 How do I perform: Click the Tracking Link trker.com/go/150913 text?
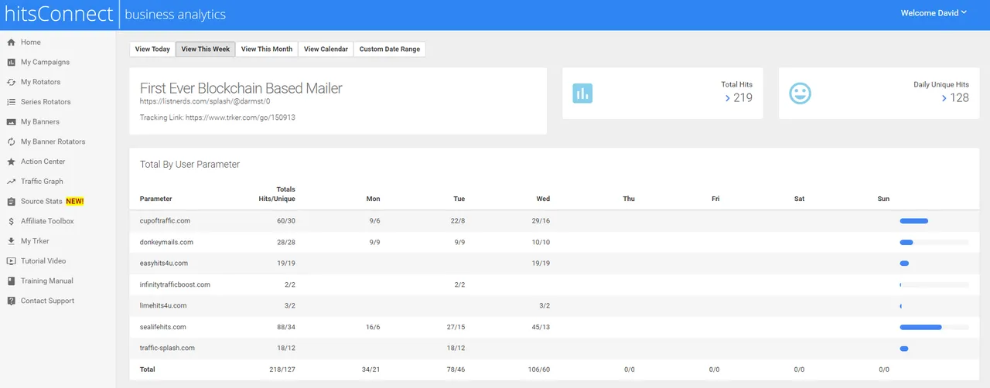(217, 118)
